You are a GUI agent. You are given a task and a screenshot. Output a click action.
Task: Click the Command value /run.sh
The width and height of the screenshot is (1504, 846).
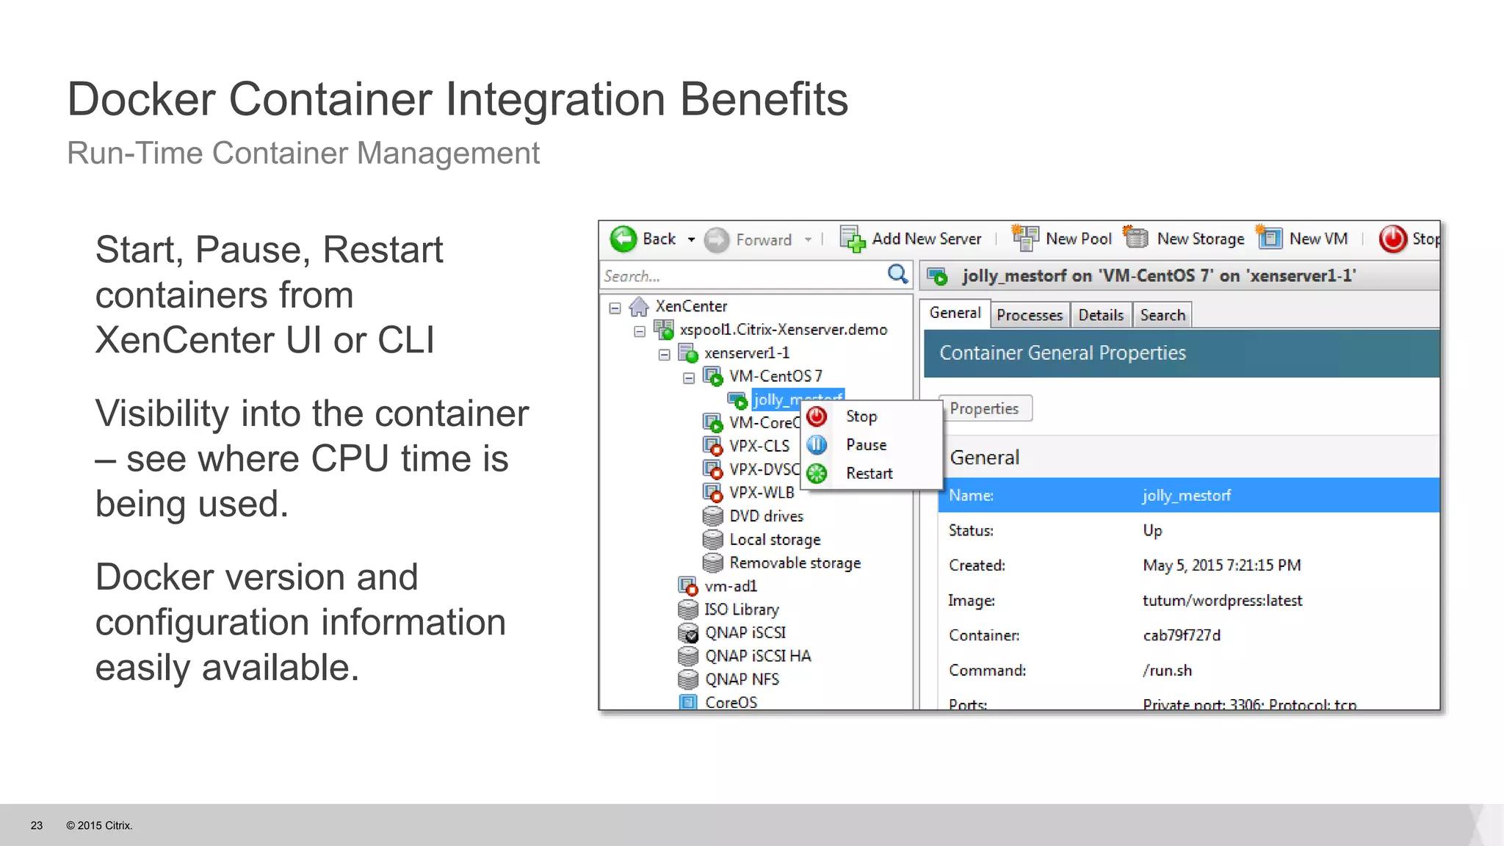1167,670
